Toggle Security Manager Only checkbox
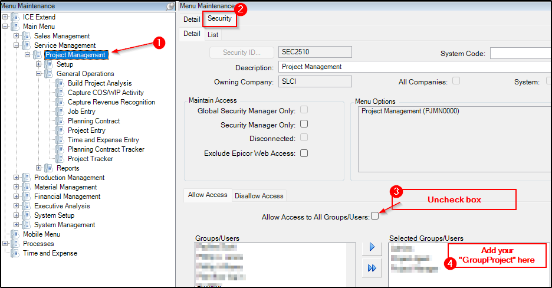The height and width of the screenshot is (288, 552). tap(304, 124)
